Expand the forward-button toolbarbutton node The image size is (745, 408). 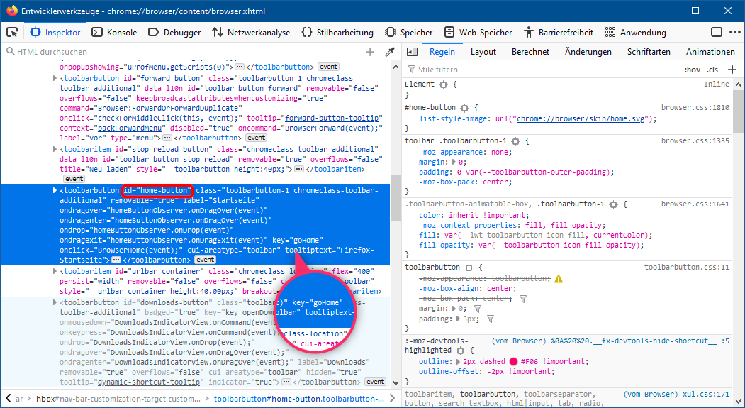click(x=55, y=79)
